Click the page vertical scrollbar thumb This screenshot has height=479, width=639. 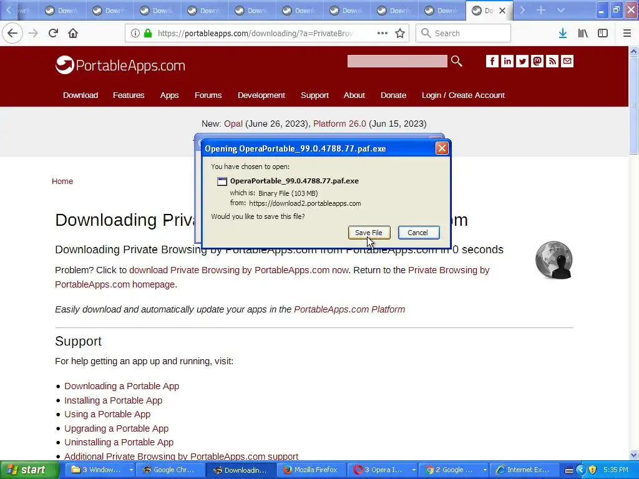tap(634, 105)
